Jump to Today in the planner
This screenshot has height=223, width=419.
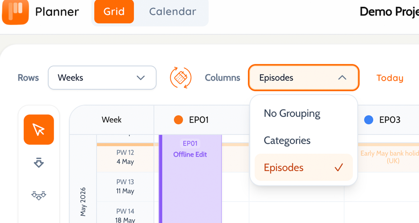(390, 78)
